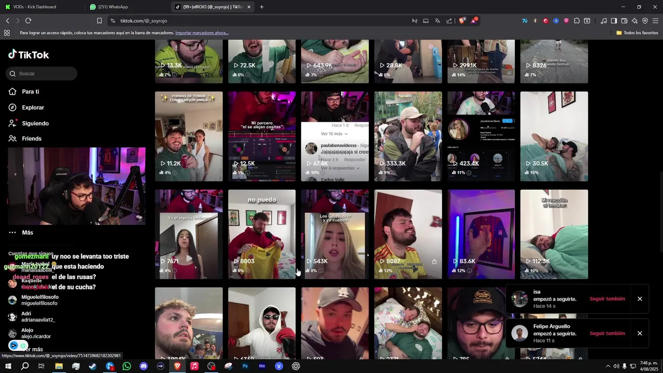Reload the page
The height and width of the screenshot is (373, 663).
[x=28, y=21]
